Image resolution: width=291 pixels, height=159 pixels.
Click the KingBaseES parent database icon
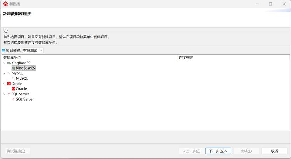point(9,63)
